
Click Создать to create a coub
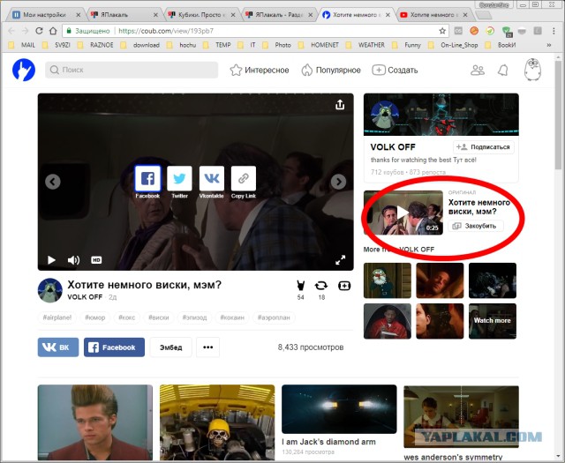coord(395,70)
